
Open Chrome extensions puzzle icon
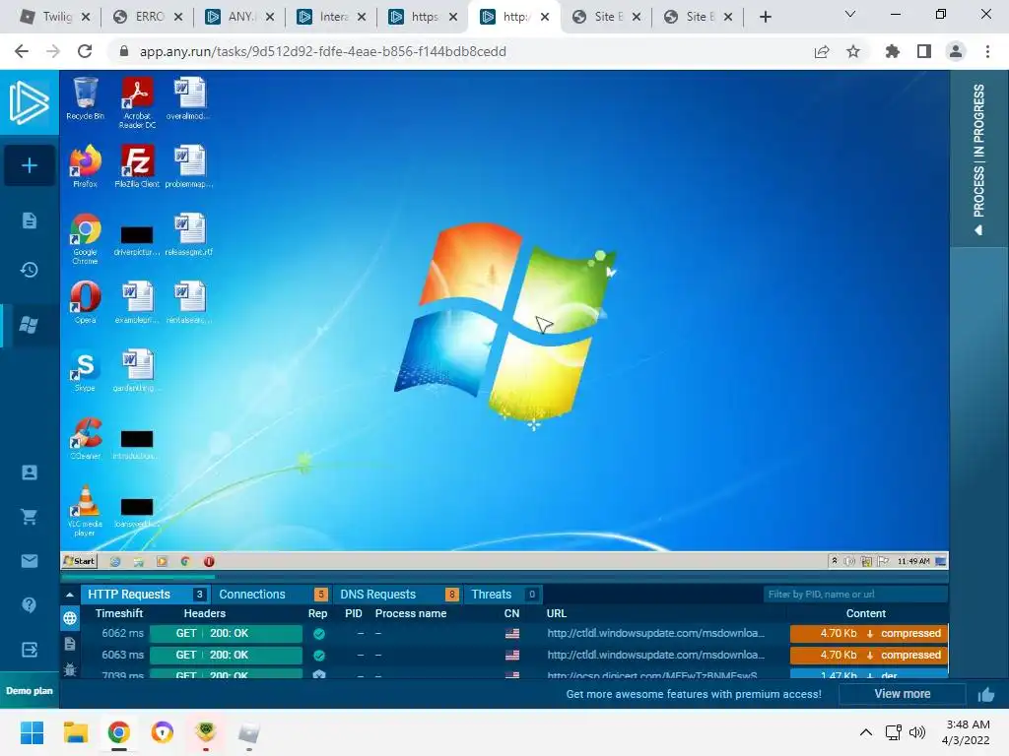pyautogui.click(x=893, y=51)
